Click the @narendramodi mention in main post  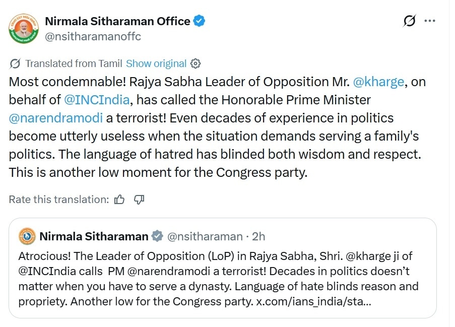pyautogui.click(x=55, y=118)
